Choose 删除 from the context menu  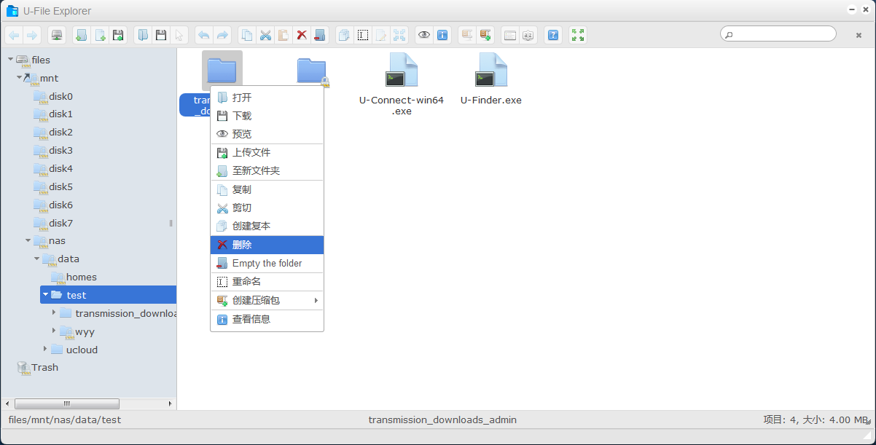coord(267,245)
